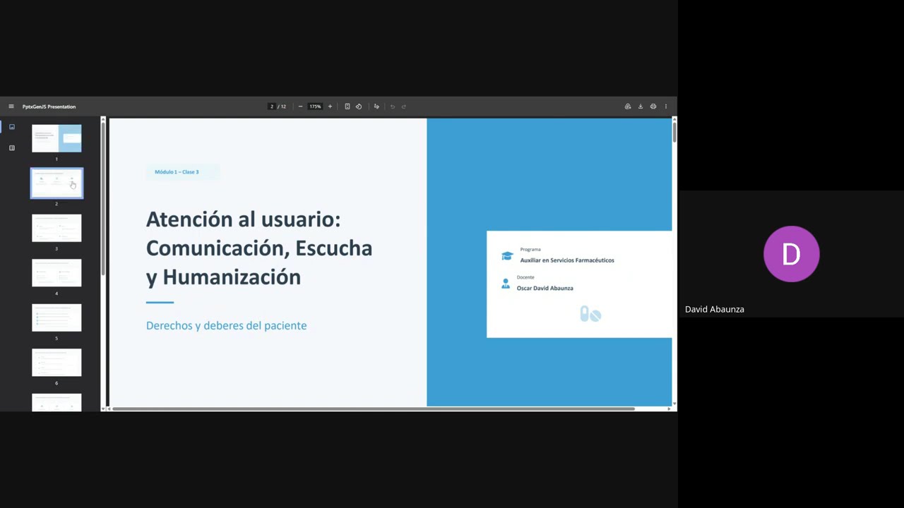Click the Oscar David Abaunza name
904x508 pixels.
click(545, 288)
